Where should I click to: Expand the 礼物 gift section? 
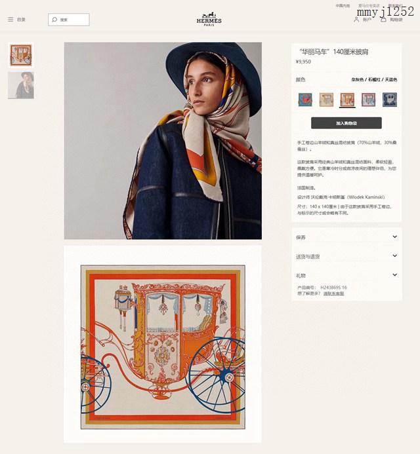click(x=346, y=275)
